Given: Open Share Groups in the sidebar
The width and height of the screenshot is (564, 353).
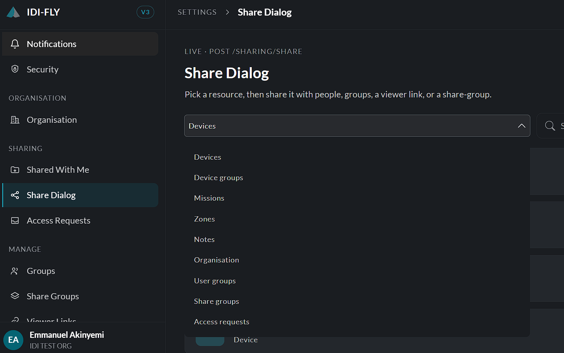Looking at the screenshot, I should (x=80, y=296).
